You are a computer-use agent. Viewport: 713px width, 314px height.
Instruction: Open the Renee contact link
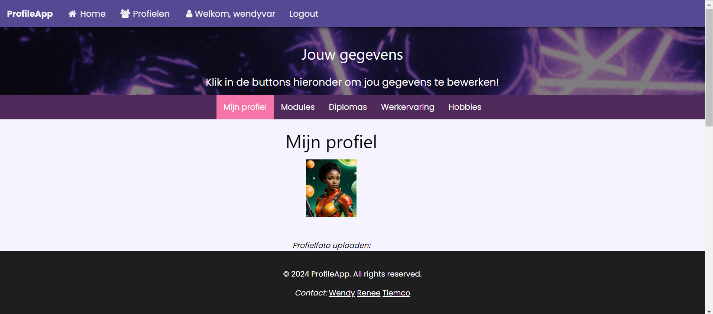368,293
